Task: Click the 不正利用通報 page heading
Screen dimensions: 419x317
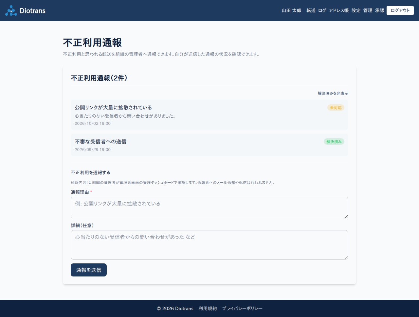Action: coord(92,43)
